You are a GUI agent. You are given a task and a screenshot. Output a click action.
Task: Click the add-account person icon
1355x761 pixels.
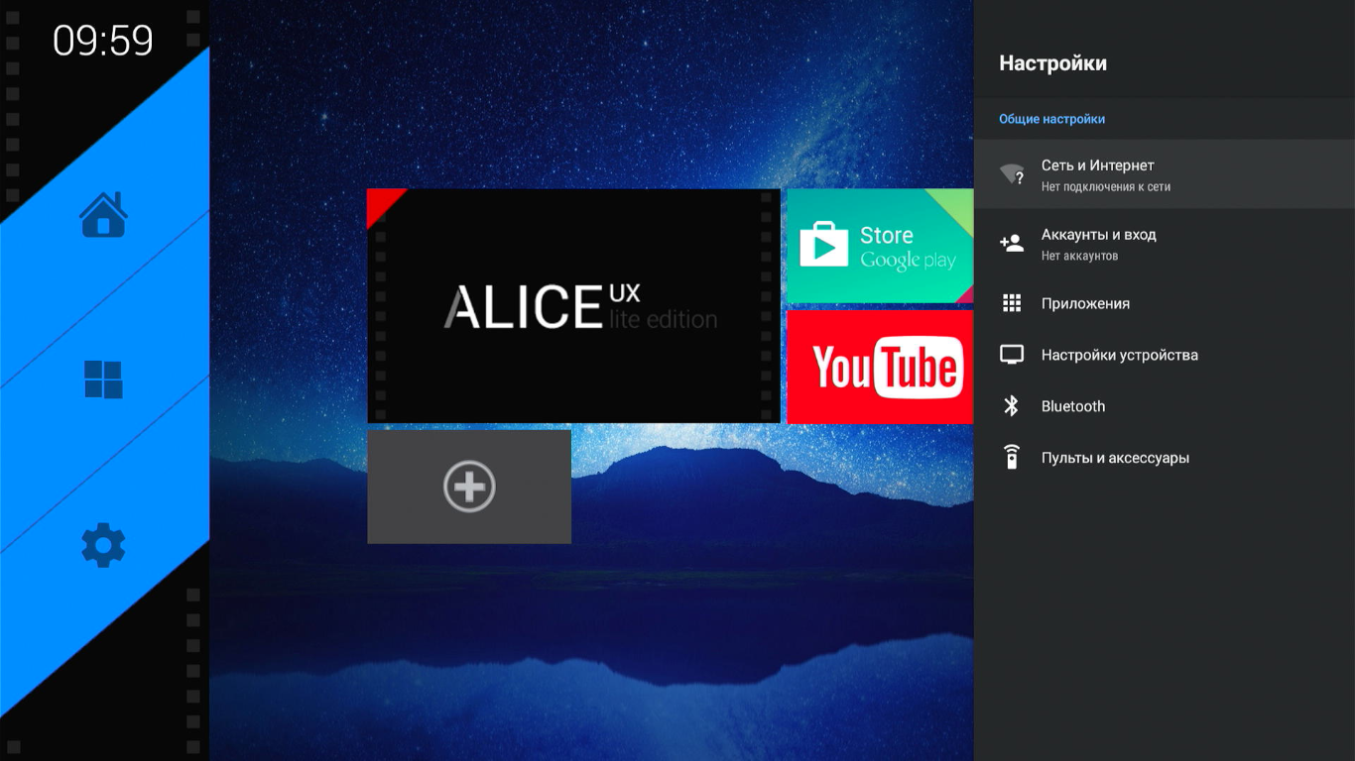(x=1012, y=243)
